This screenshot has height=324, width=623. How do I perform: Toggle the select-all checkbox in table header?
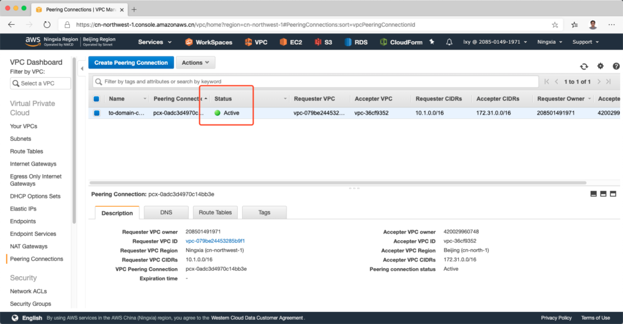coord(96,98)
